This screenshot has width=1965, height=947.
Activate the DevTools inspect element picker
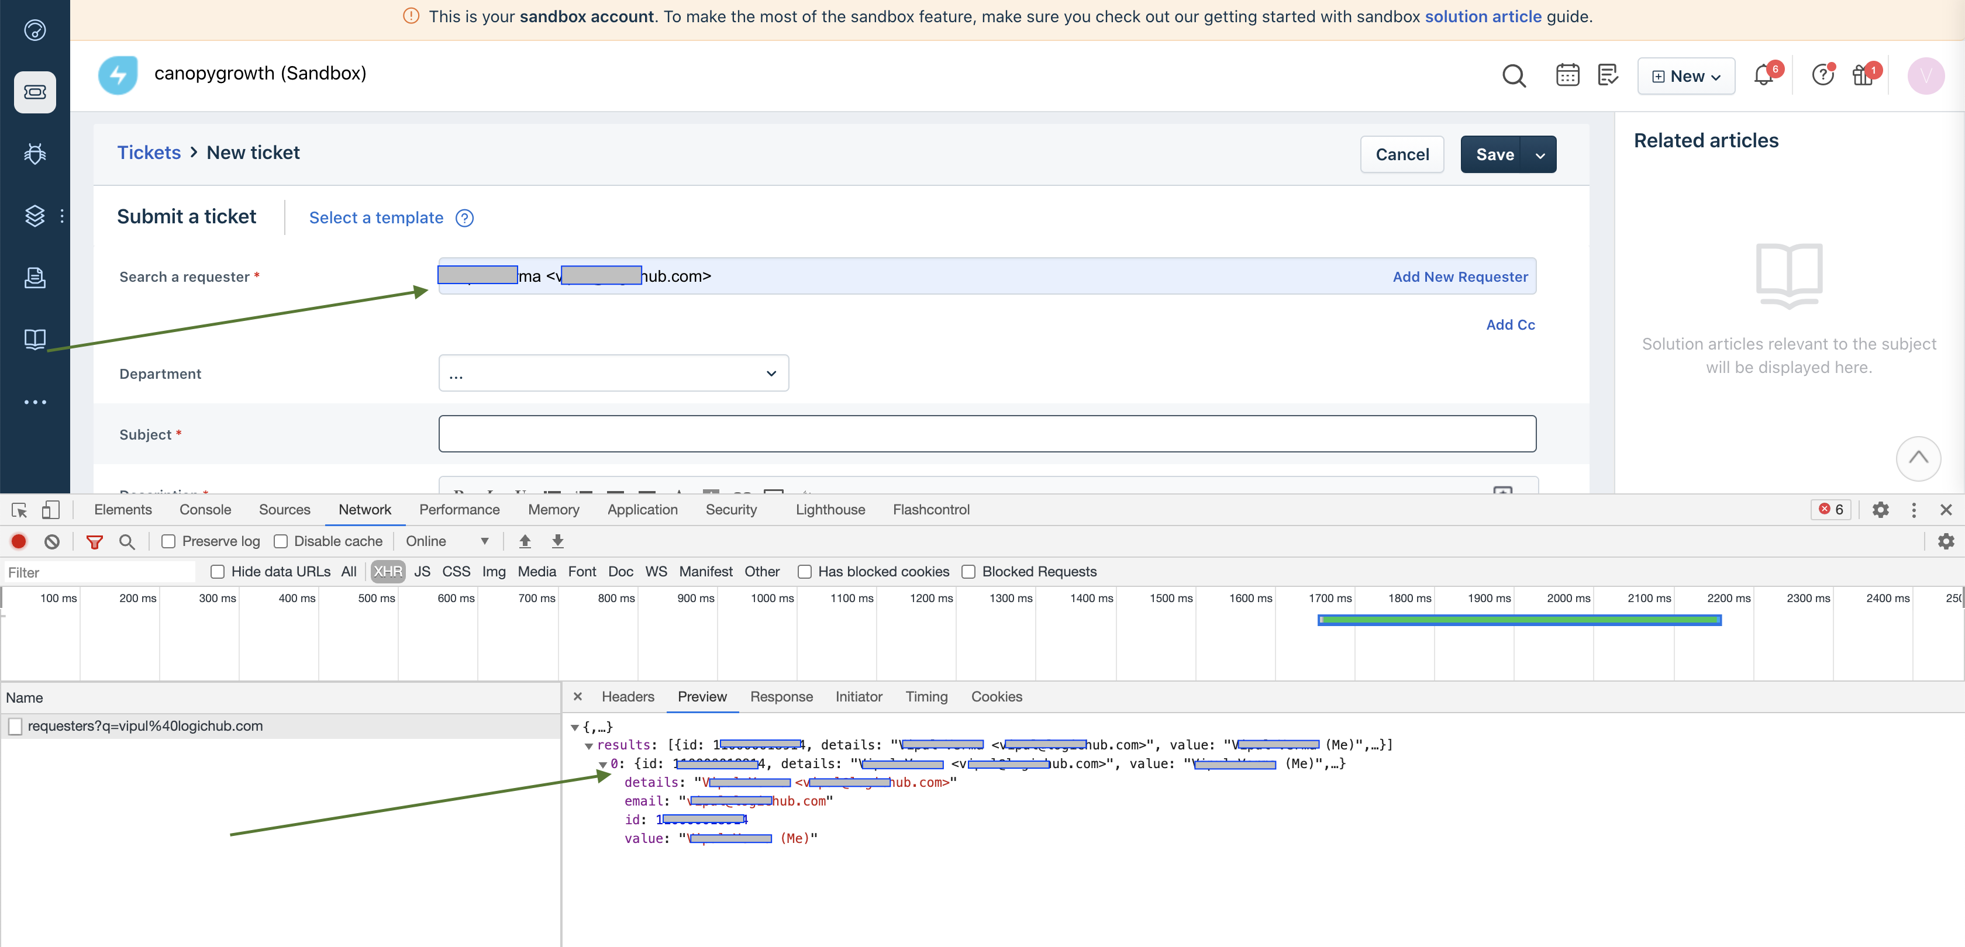point(19,509)
